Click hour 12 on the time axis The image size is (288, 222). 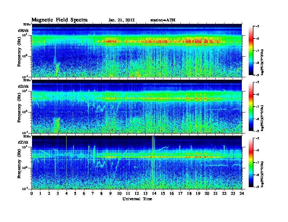click(x=137, y=194)
